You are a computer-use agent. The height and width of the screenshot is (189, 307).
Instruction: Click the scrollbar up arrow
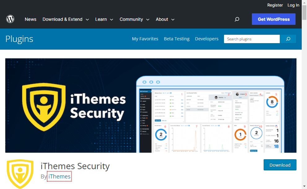coord(304,2)
